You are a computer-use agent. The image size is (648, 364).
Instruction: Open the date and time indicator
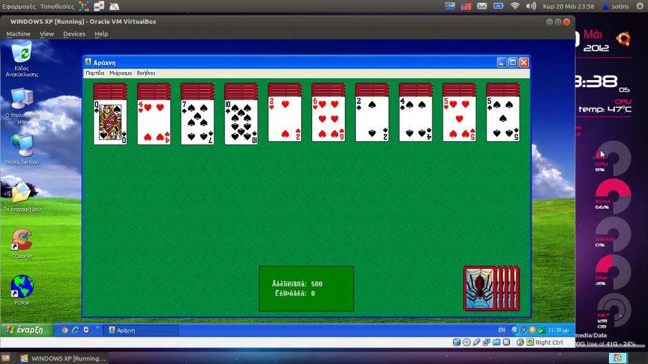[x=568, y=6]
